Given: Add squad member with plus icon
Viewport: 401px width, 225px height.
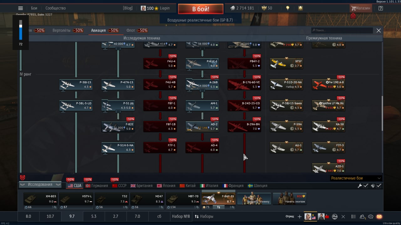Looking at the screenshot, I should (299, 217).
